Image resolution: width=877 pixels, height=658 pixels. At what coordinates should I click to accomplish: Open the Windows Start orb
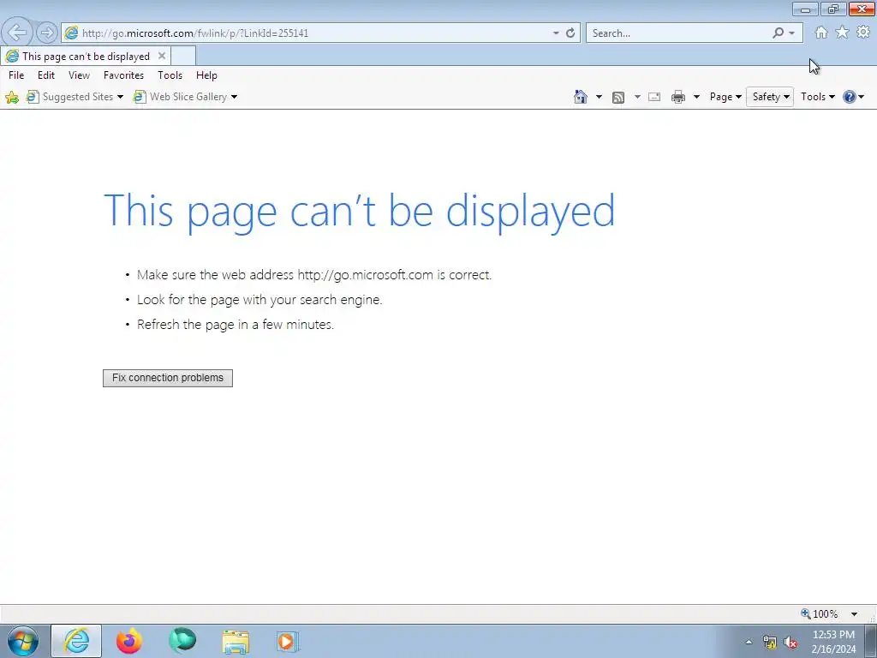23,641
